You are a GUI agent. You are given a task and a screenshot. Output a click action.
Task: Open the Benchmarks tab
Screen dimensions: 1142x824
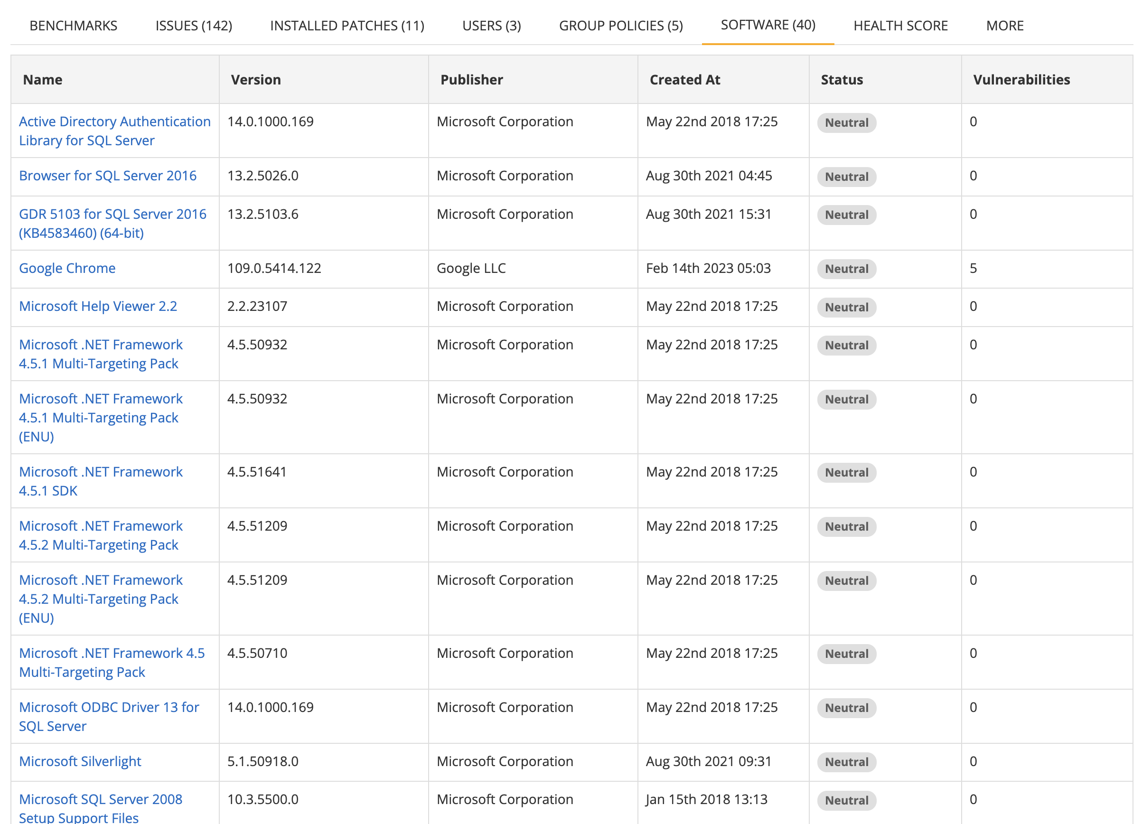click(x=74, y=26)
